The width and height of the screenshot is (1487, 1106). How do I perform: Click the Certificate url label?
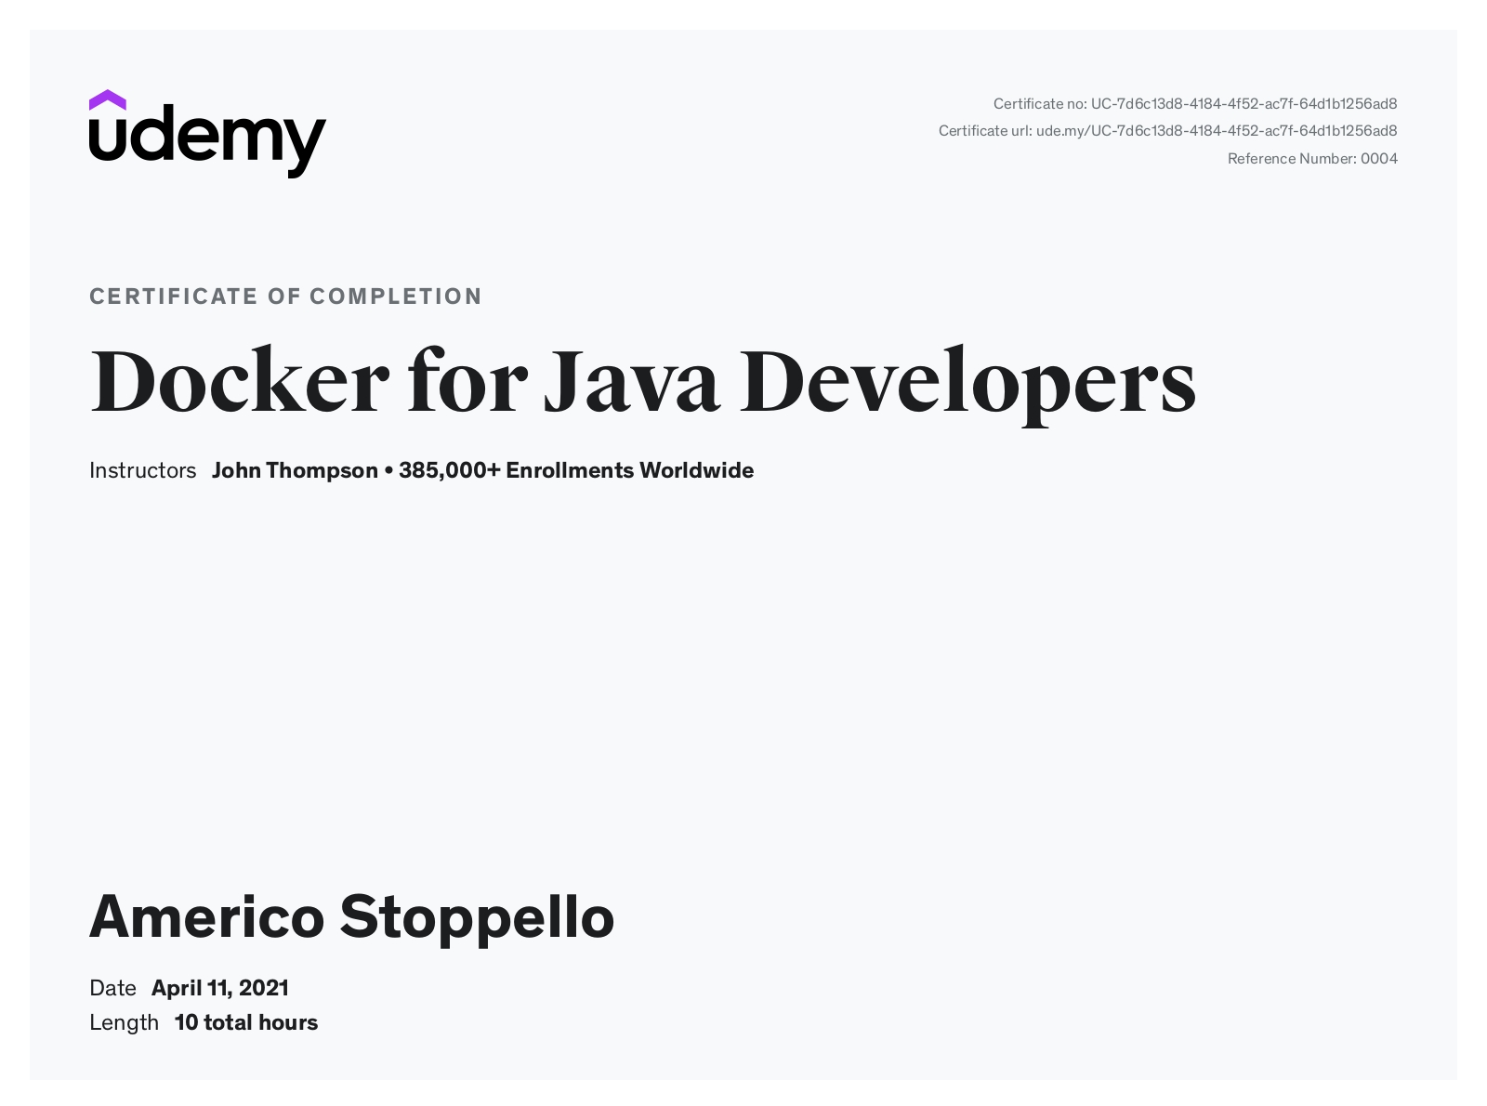coord(984,131)
